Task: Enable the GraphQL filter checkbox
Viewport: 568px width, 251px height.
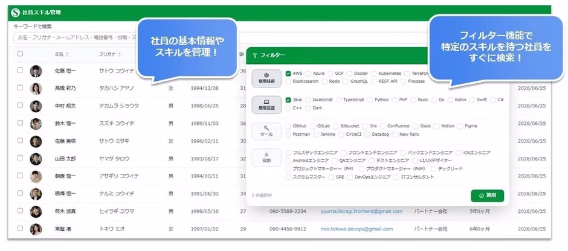Action: [346, 81]
